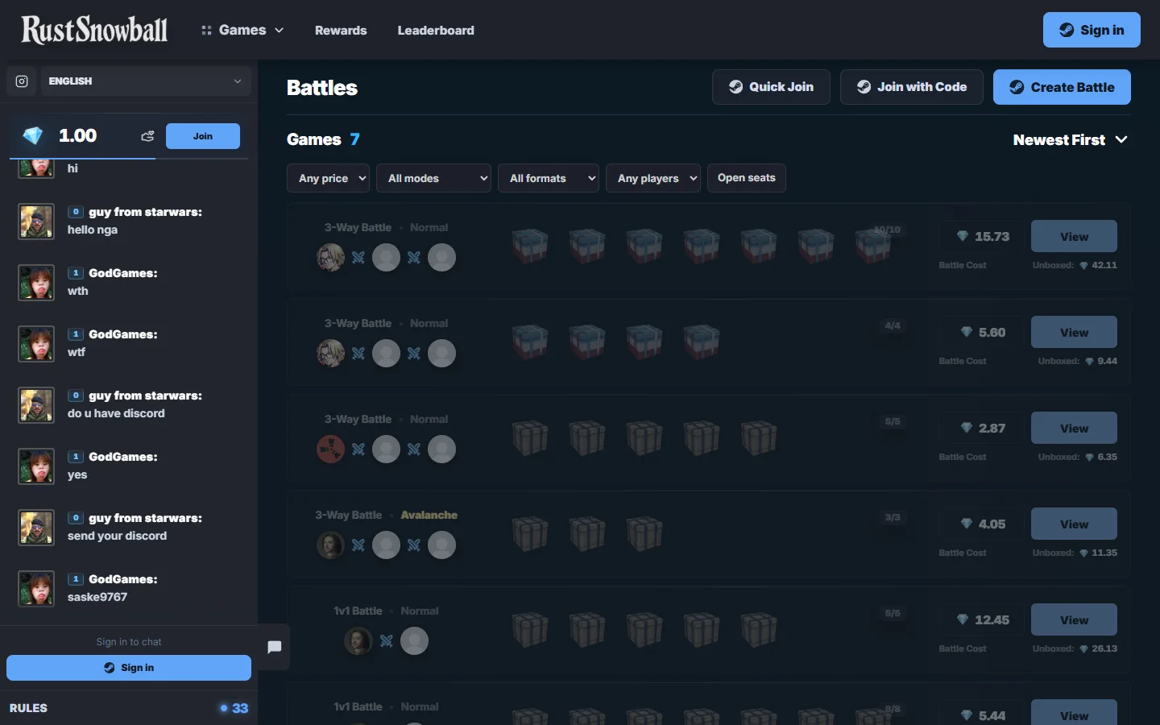Click the online users count 33

pos(234,708)
